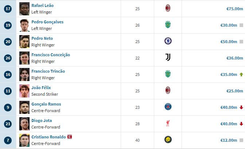Open Chelsea club crest in Pedro Neto row
Viewport: 245px width, 149px height.
click(168, 41)
